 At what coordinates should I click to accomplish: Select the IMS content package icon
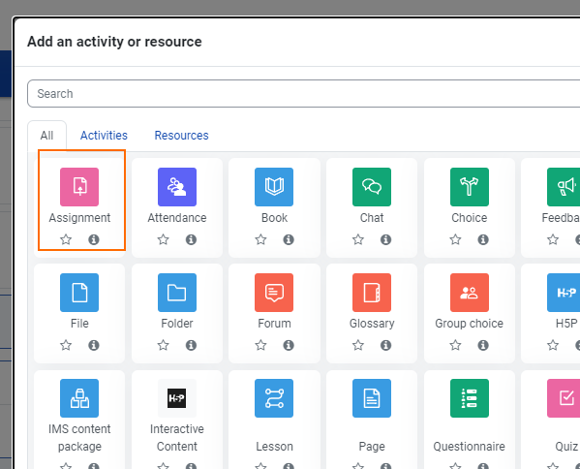coord(79,398)
